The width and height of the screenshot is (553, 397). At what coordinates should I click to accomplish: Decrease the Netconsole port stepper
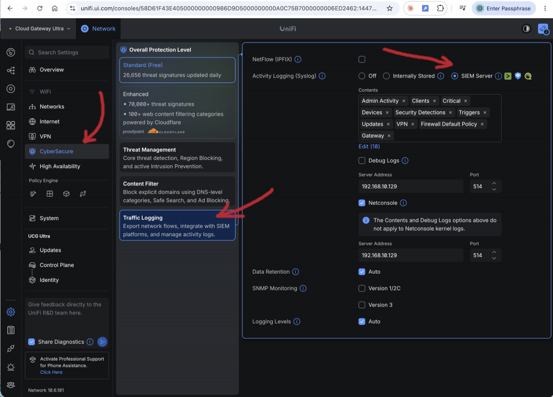[494, 258]
